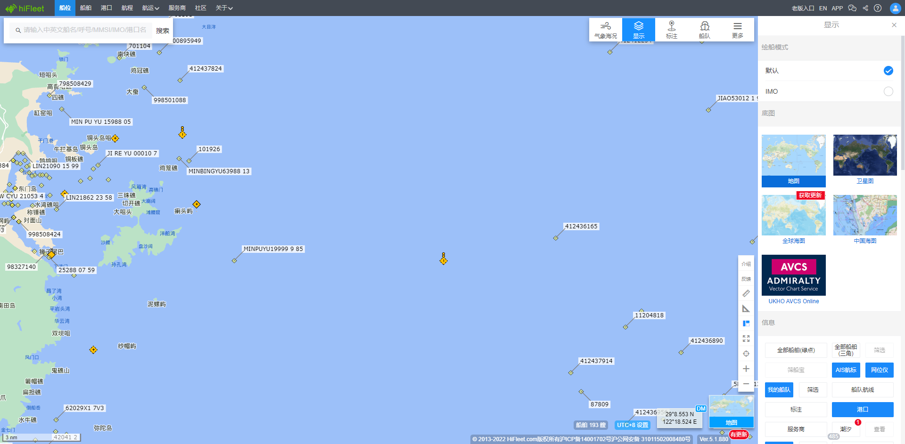Click the share icon in header
Image resolution: width=905 pixels, height=444 pixels.
(865, 8)
